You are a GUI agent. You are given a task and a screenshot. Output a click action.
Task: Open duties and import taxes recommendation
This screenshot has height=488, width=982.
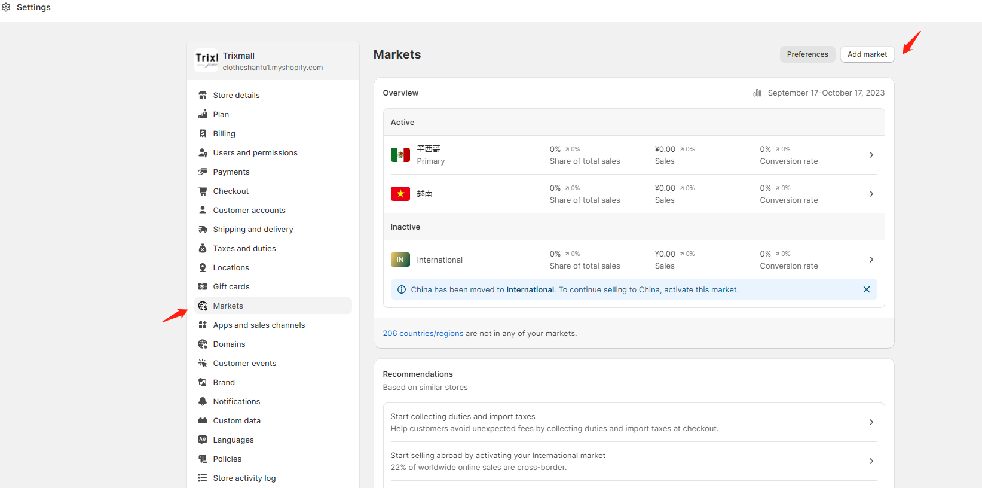click(634, 422)
